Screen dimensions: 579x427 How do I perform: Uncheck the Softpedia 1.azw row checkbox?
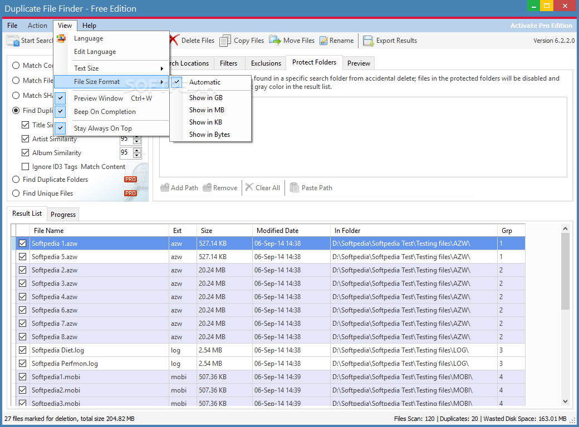(22, 244)
